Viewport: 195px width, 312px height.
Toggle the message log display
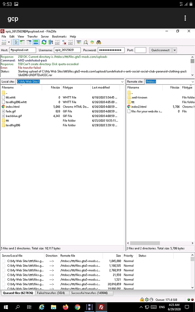(x=16, y=42)
